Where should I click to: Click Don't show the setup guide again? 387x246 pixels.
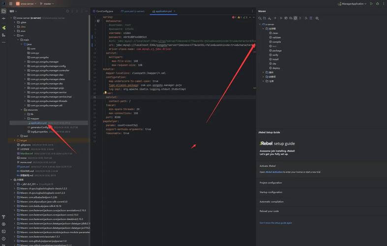click(275, 222)
